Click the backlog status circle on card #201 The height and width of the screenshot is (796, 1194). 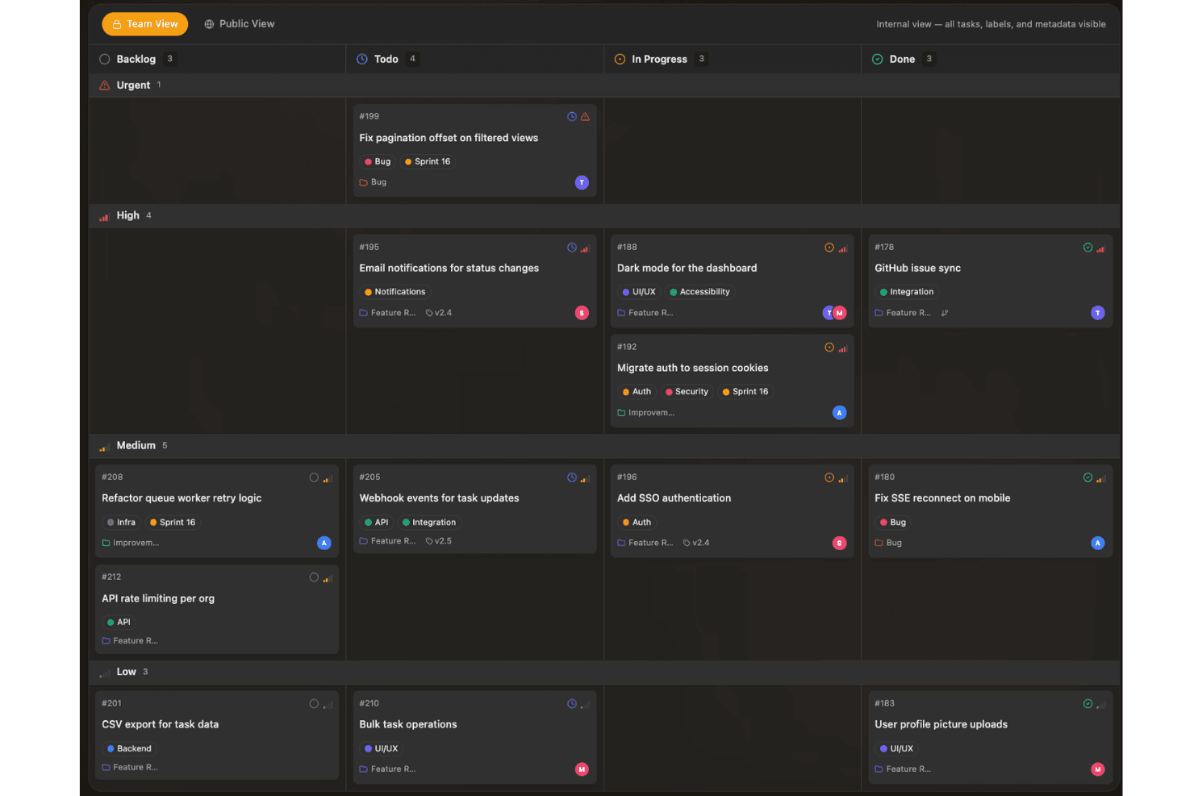(314, 704)
